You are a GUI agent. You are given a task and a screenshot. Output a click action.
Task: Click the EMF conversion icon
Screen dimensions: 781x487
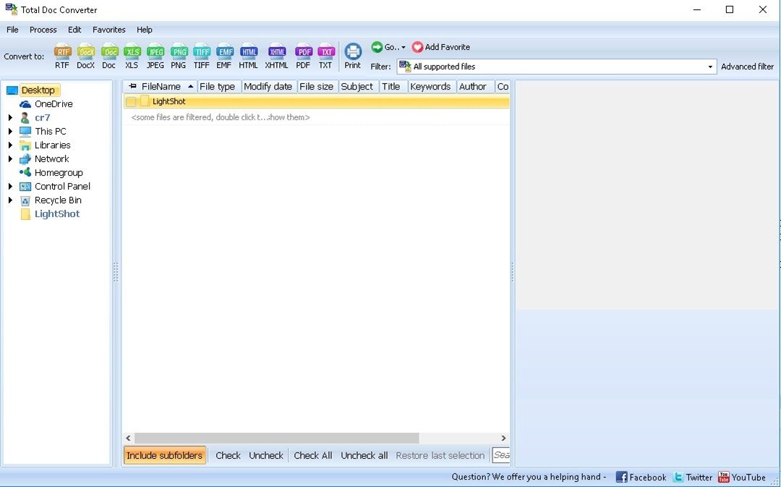pyautogui.click(x=224, y=56)
